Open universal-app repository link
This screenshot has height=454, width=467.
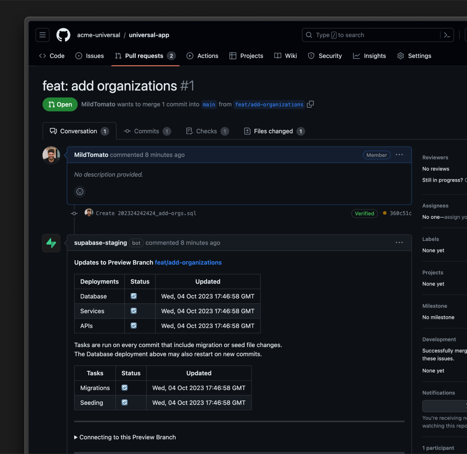pos(149,35)
